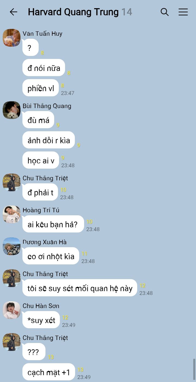
Task: Tap the '*suy xét' correction message
Action: [41, 320]
